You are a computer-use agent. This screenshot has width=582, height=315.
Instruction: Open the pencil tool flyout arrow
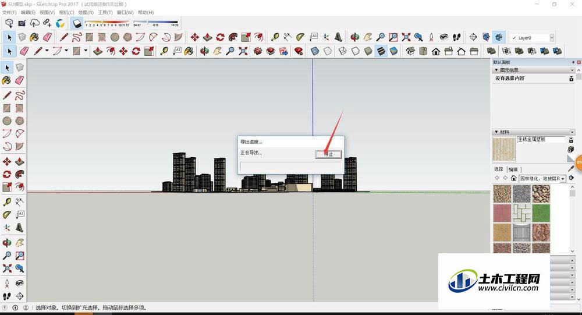point(47,51)
